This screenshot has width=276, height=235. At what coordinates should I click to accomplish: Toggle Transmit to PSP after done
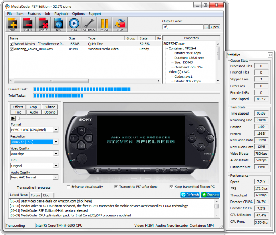point(116,187)
